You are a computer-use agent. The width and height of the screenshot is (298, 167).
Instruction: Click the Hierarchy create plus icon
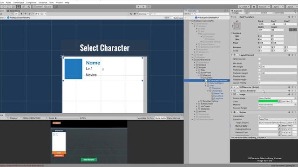coord(186,14)
